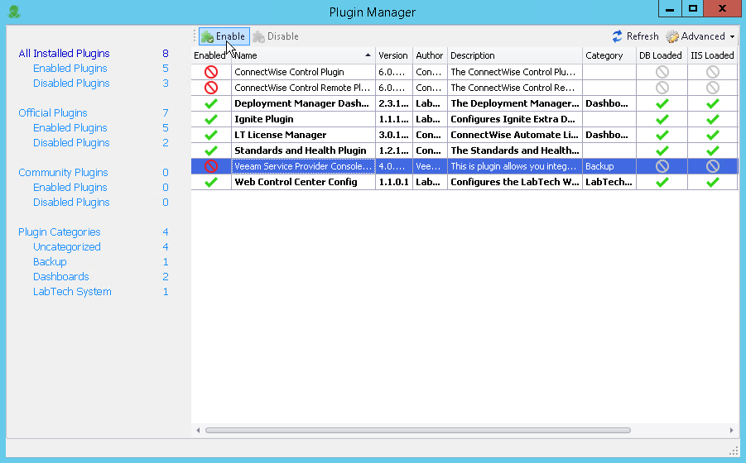Sort by the Version column header

click(394, 55)
